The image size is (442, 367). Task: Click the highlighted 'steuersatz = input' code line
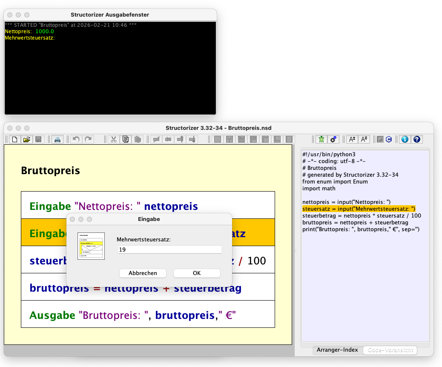tap(359, 209)
